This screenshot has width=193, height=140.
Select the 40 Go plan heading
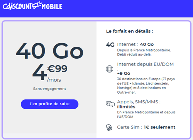(50, 51)
